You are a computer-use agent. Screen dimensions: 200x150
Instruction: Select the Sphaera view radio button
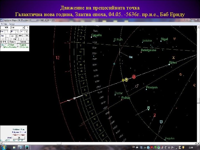click(1, 47)
